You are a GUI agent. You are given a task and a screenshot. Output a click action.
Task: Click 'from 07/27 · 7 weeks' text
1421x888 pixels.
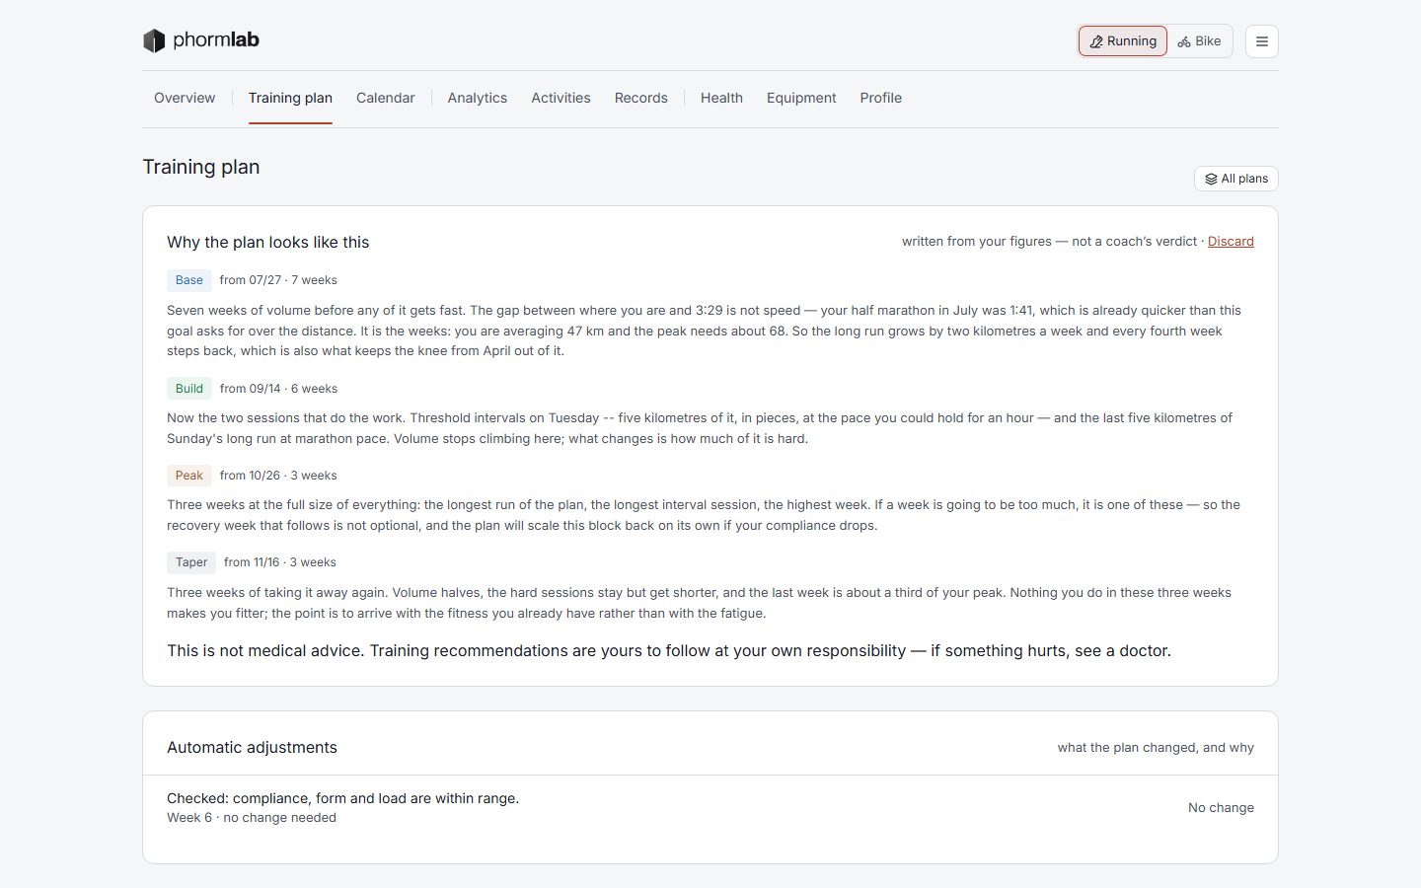[x=278, y=280]
